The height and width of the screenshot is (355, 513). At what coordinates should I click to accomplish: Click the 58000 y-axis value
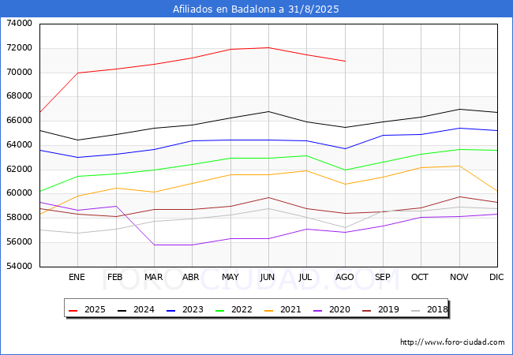coord(19,218)
